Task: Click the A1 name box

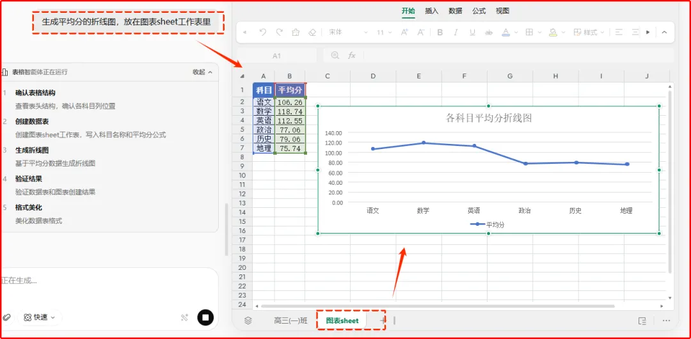Action: (x=276, y=56)
